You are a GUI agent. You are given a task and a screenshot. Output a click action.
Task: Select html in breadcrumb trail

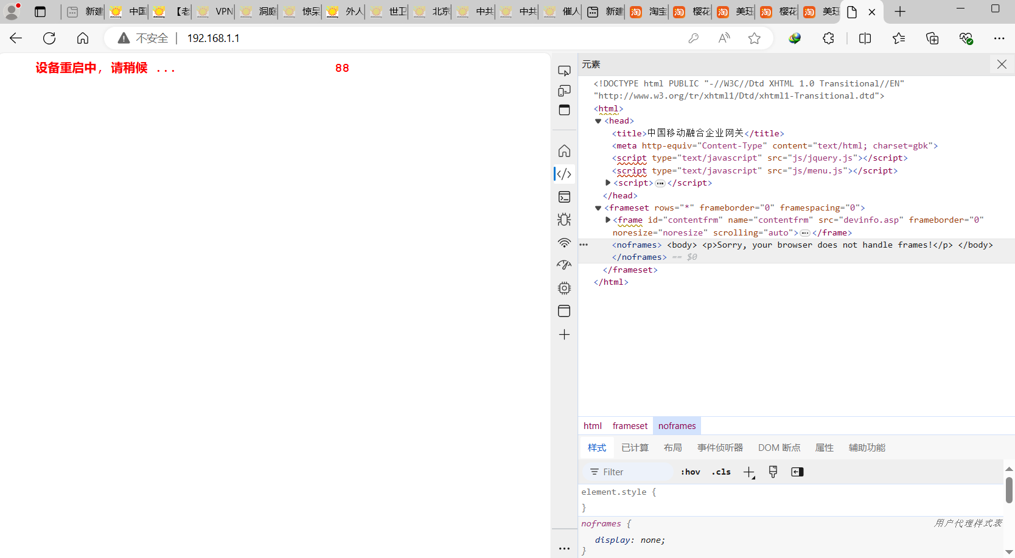point(593,426)
